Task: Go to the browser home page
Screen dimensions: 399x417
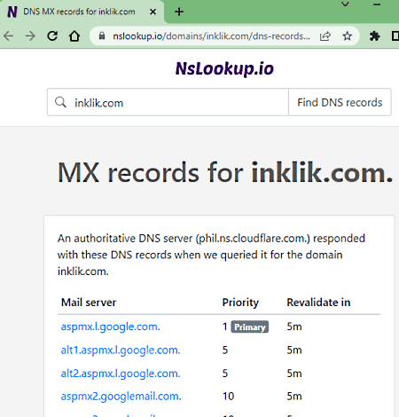Action: (74, 36)
